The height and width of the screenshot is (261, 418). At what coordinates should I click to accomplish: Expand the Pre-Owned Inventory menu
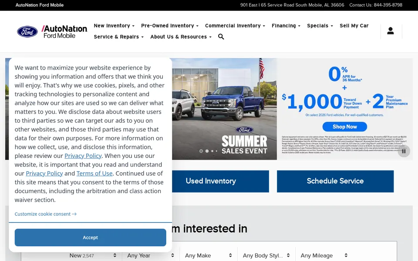pyautogui.click(x=170, y=26)
